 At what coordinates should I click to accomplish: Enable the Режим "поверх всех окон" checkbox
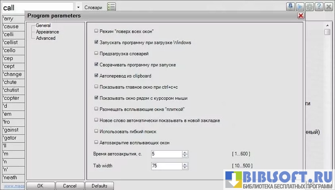(x=96, y=31)
